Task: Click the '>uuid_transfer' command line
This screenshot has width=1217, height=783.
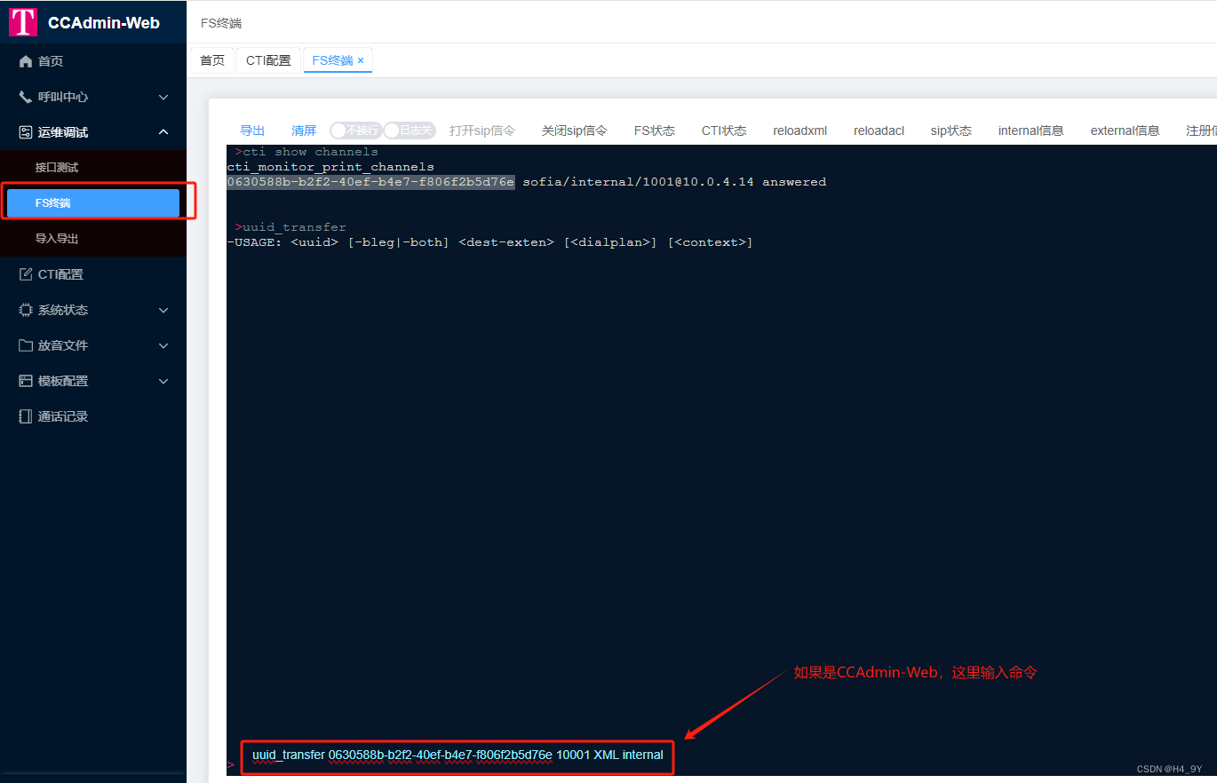Action: 290,227
